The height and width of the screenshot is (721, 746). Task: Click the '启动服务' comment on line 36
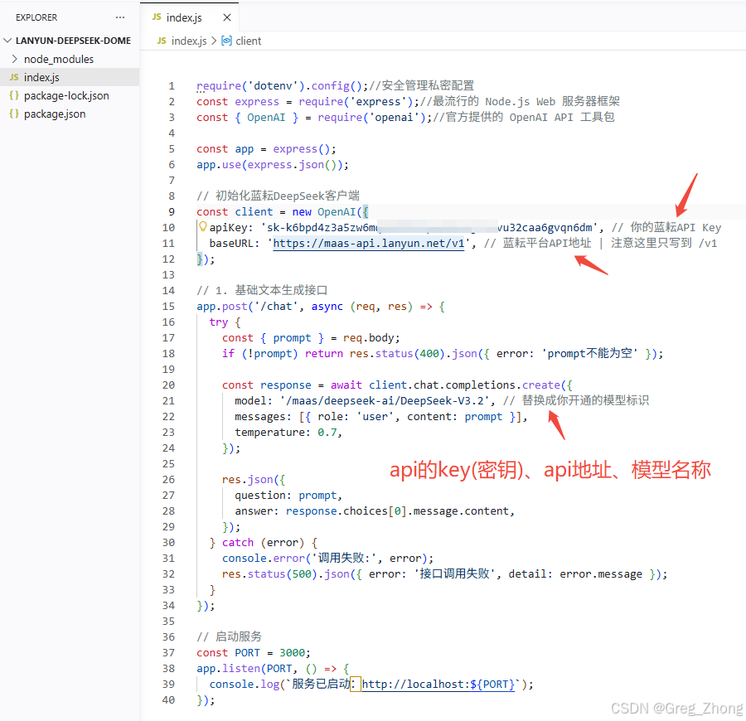click(x=238, y=636)
